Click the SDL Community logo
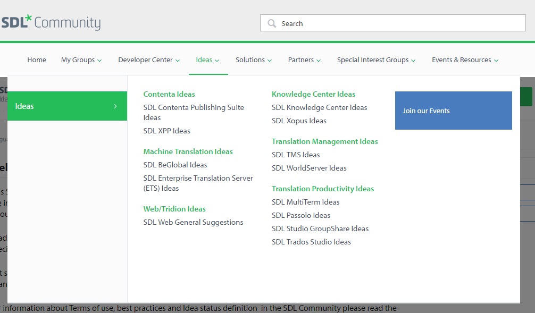 pyautogui.click(x=51, y=22)
